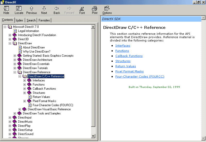Open the Return Values link
206x142 pixels.
point(125,66)
